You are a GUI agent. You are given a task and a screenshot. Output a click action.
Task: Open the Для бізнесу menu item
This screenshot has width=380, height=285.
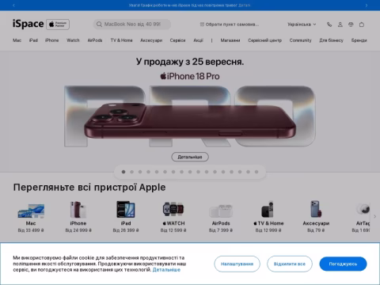click(x=331, y=40)
